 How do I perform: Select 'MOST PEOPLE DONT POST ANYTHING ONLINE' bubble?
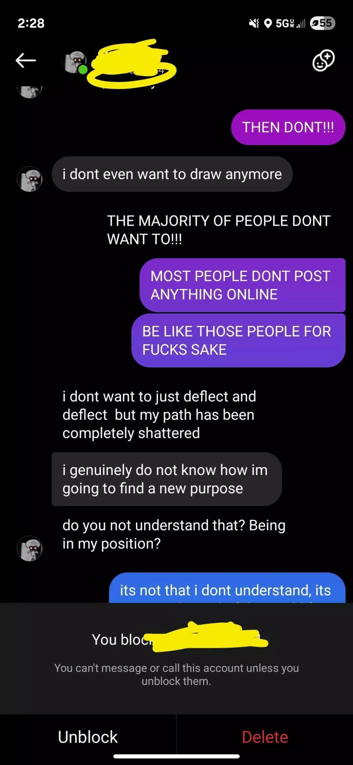coord(242,285)
